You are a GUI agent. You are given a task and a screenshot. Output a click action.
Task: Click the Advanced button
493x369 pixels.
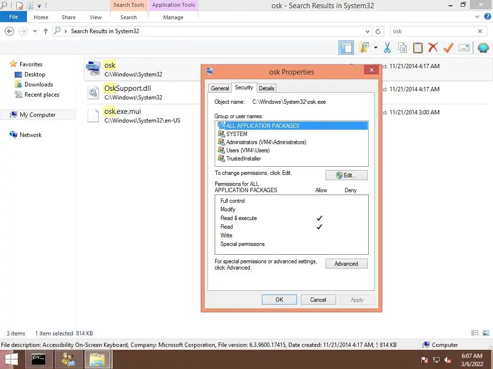pyautogui.click(x=347, y=264)
